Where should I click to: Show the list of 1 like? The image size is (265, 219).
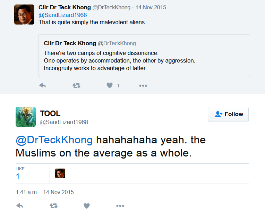point(18,176)
